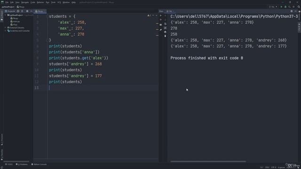This screenshot has width=301, height=169.
Task: Open the Run menu
Action: (48, 2)
